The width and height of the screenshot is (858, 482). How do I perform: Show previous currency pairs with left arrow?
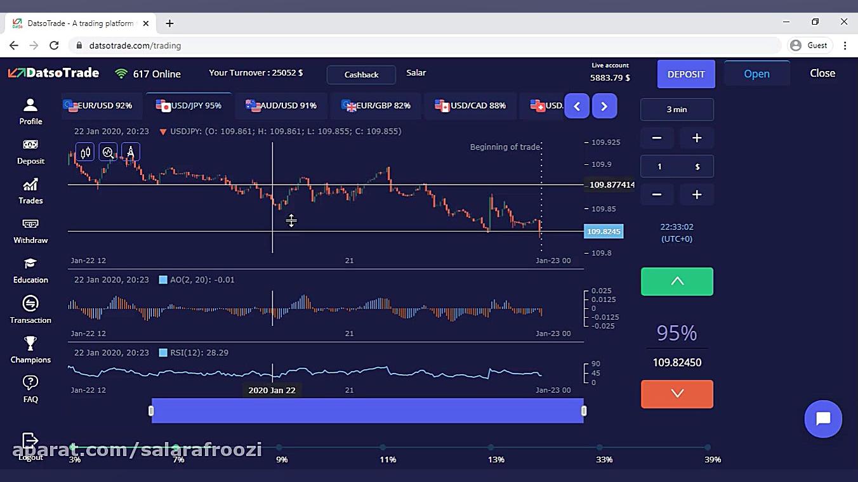577,107
